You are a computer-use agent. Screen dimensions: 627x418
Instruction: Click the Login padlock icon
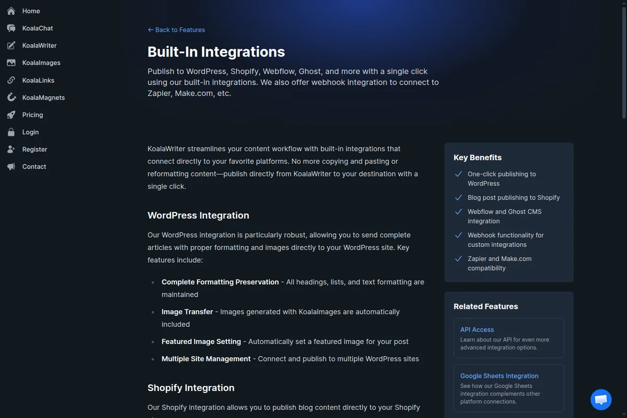click(x=11, y=132)
